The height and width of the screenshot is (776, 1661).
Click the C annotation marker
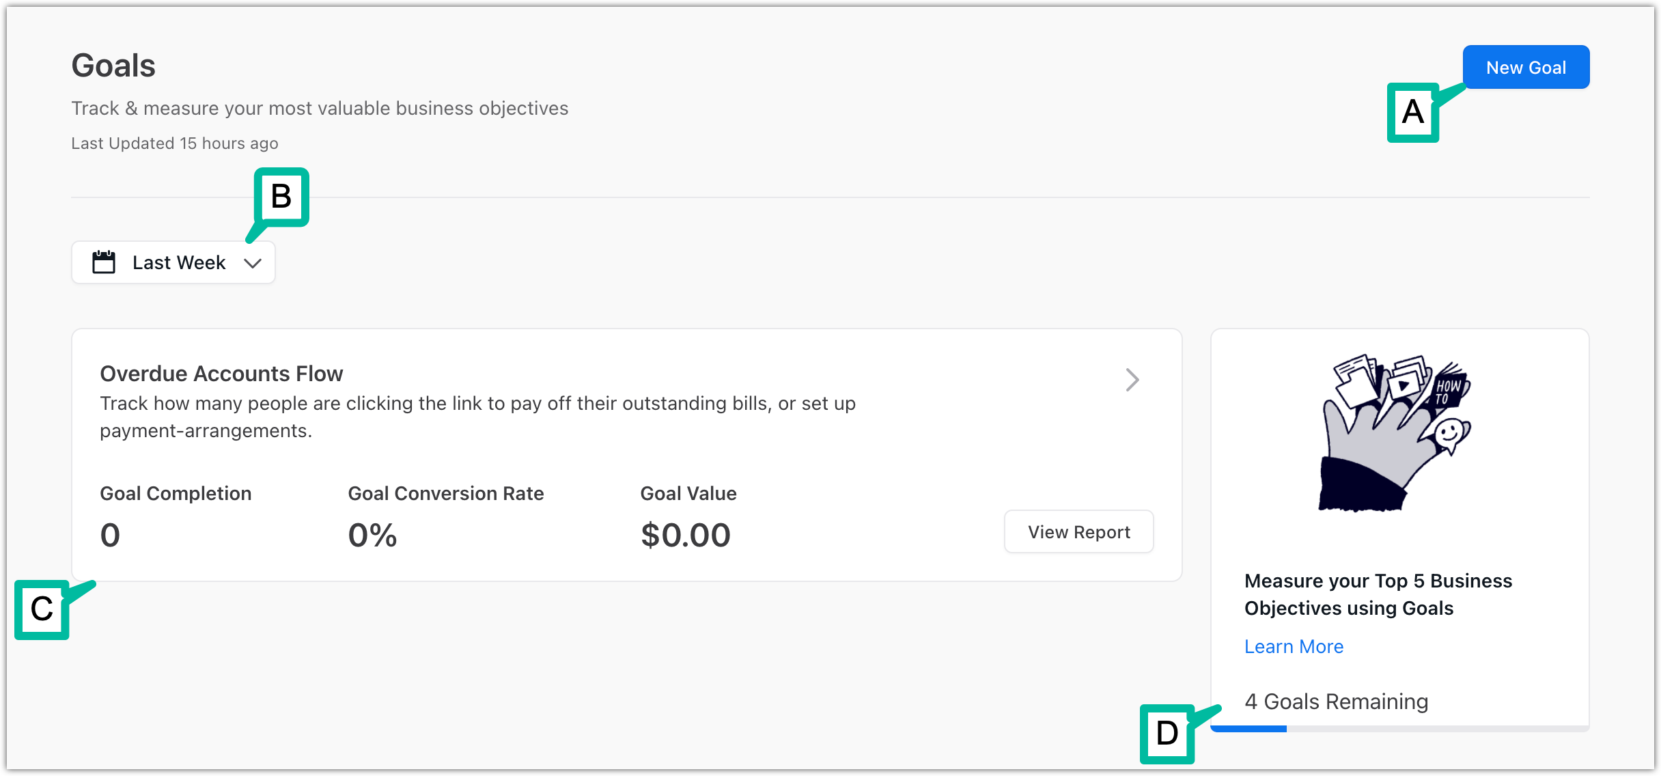pos(42,609)
